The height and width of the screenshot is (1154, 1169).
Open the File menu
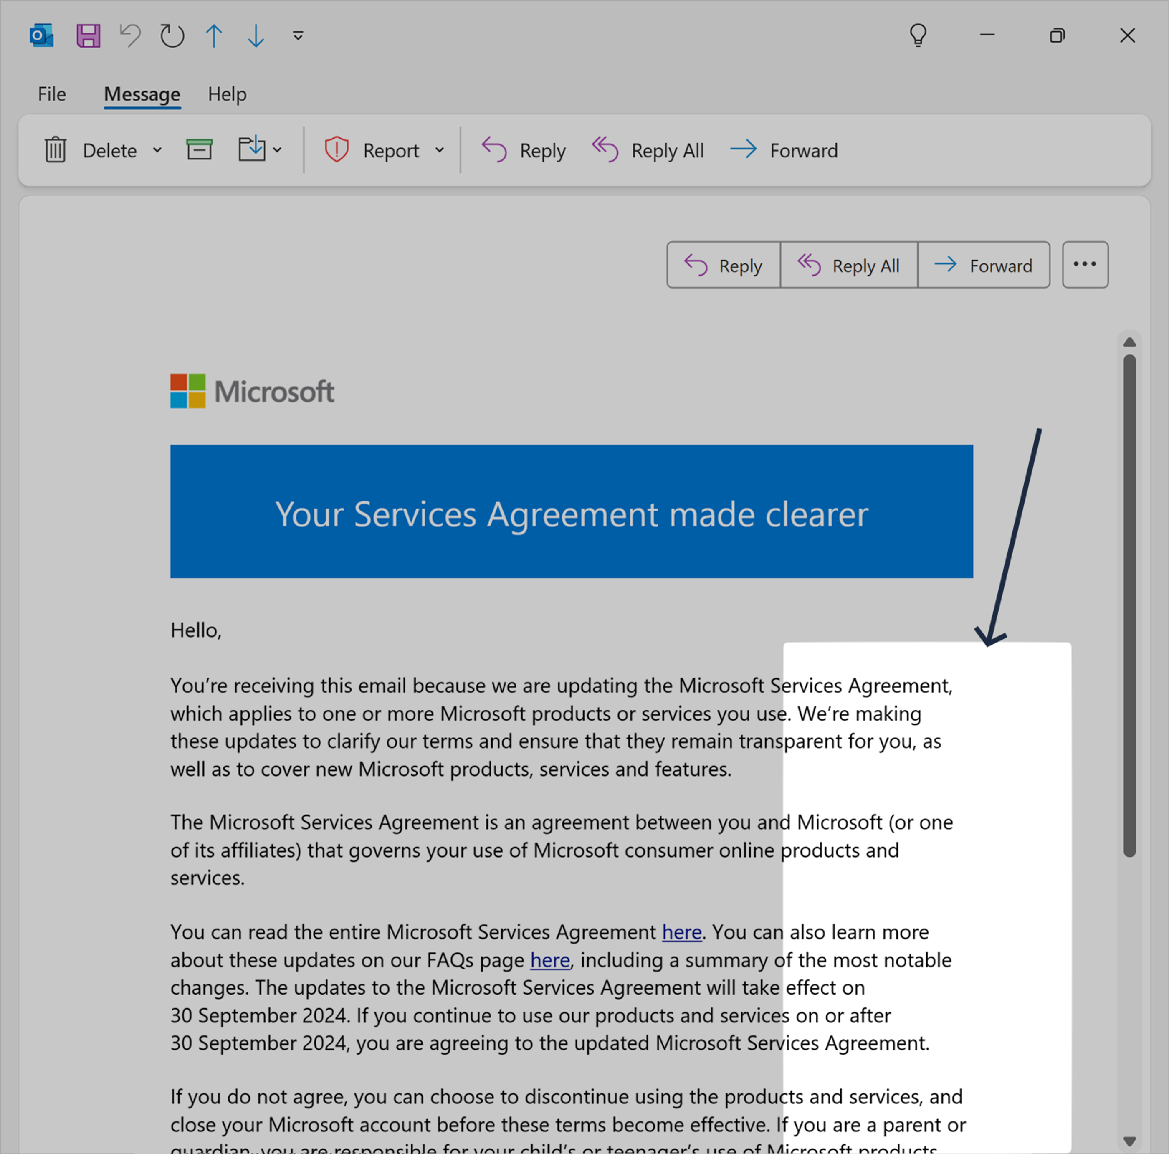[x=51, y=94]
